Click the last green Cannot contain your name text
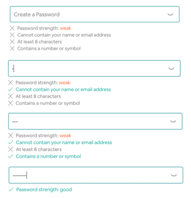Screen dimensions: 191x198 64,142
